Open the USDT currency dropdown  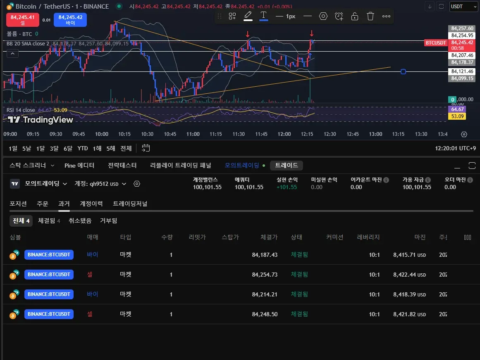click(463, 7)
